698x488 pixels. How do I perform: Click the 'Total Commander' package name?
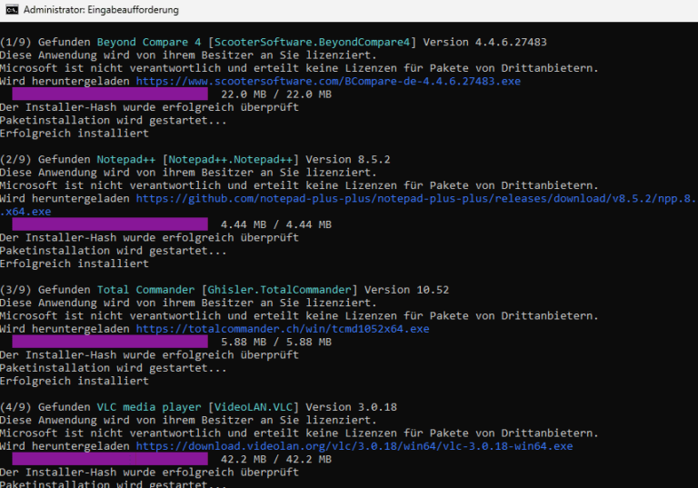[x=146, y=290]
